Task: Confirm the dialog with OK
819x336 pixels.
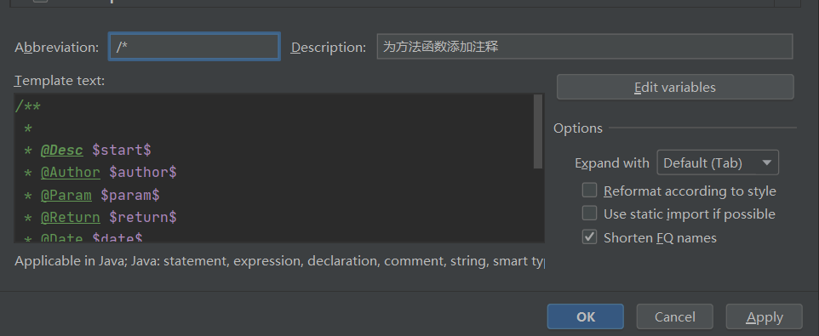Action: [586, 316]
